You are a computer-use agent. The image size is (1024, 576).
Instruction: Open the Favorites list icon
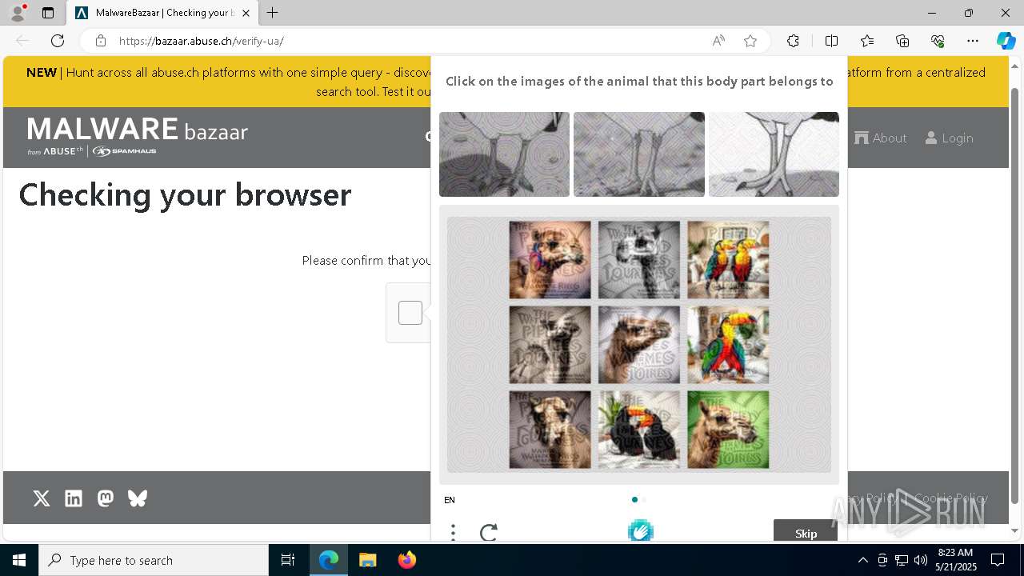867,41
